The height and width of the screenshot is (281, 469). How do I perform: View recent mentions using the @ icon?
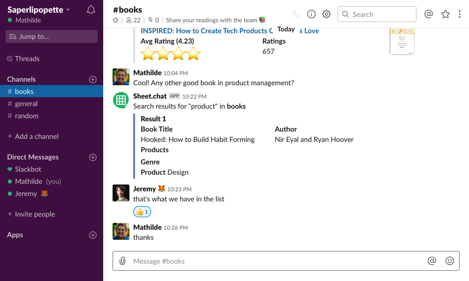(428, 14)
